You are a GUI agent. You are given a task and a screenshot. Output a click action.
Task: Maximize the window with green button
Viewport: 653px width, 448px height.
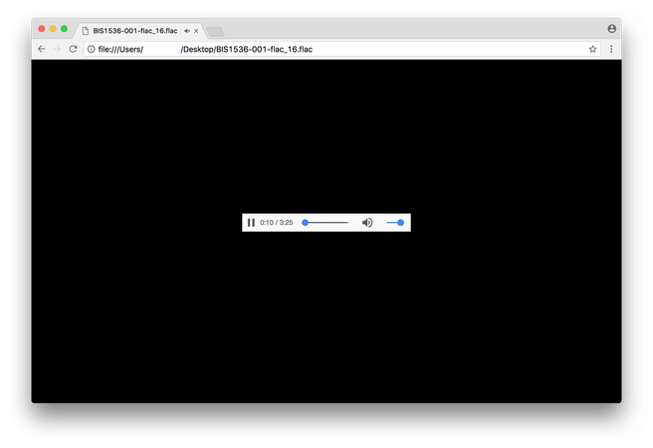point(64,28)
